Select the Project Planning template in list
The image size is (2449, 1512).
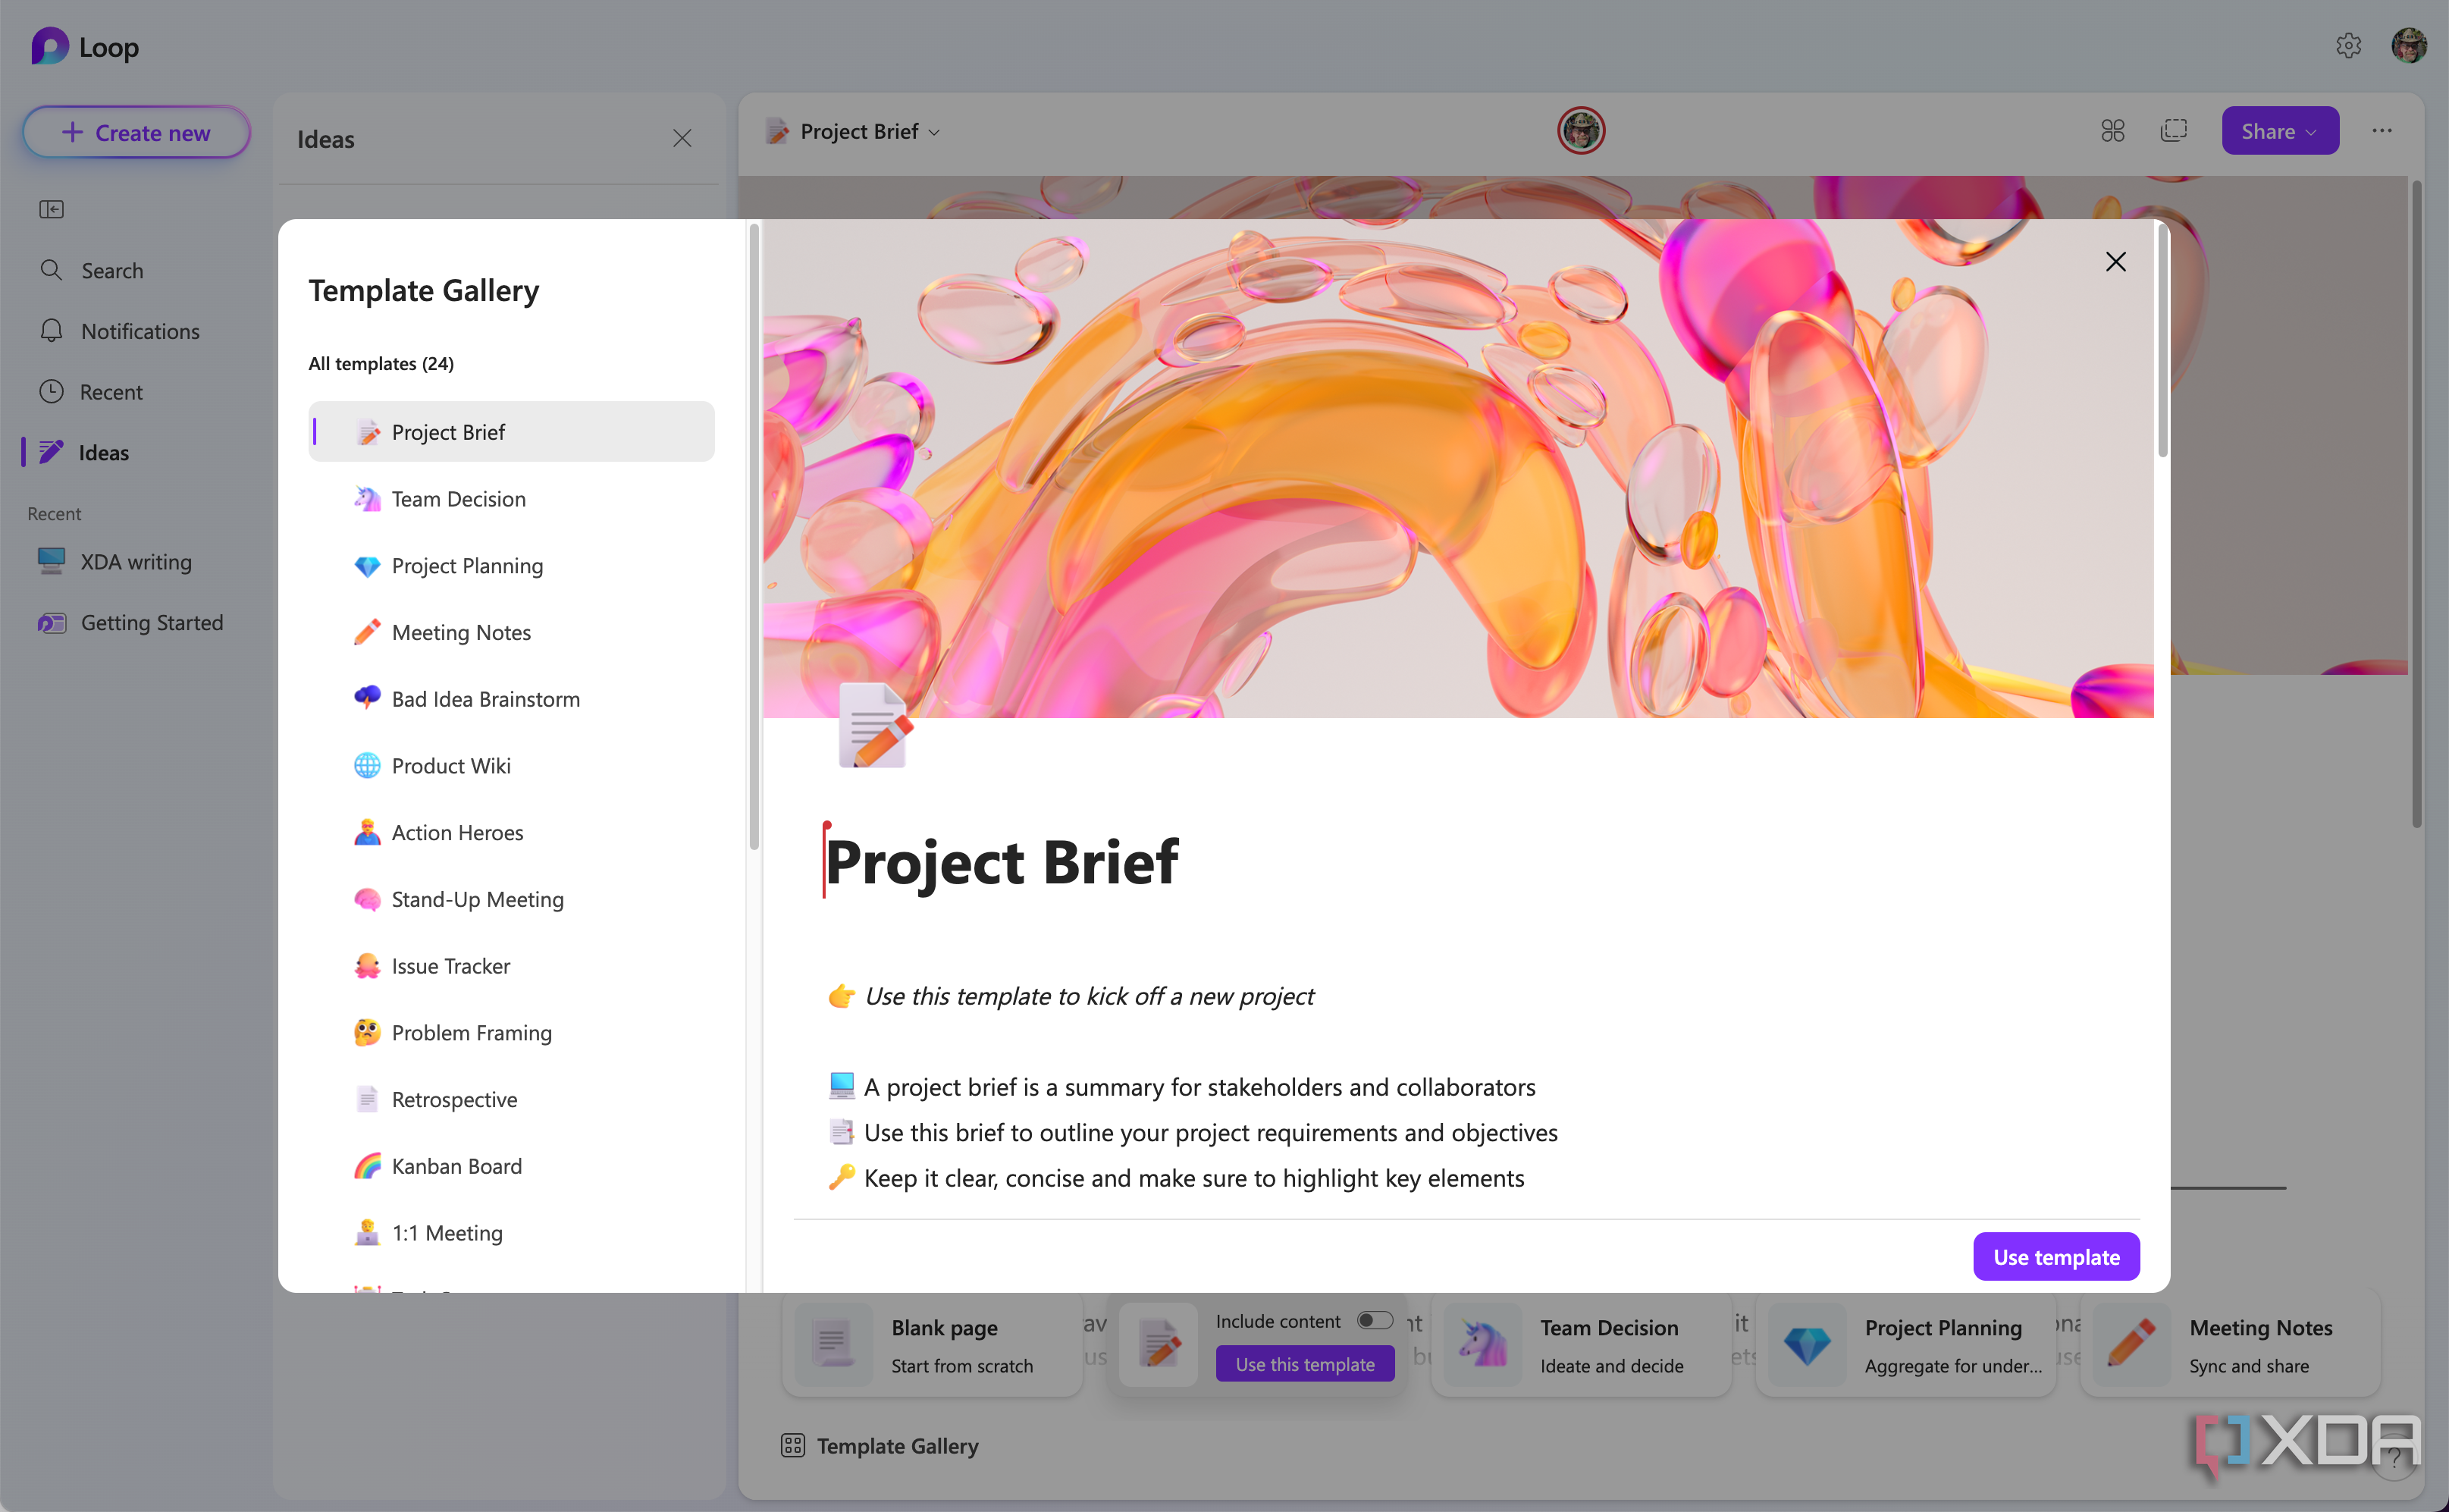coord(511,565)
